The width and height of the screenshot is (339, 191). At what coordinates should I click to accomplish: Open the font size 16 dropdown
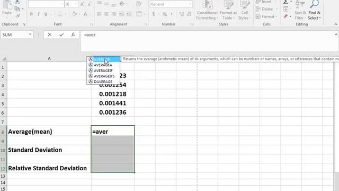(x=76, y=4)
